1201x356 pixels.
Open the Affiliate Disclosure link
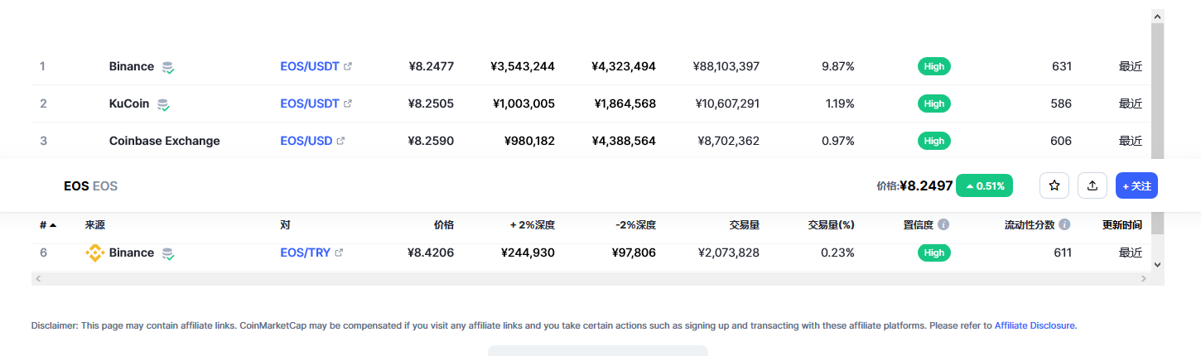click(x=1035, y=325)
